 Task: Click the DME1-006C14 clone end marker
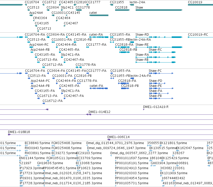109,140
